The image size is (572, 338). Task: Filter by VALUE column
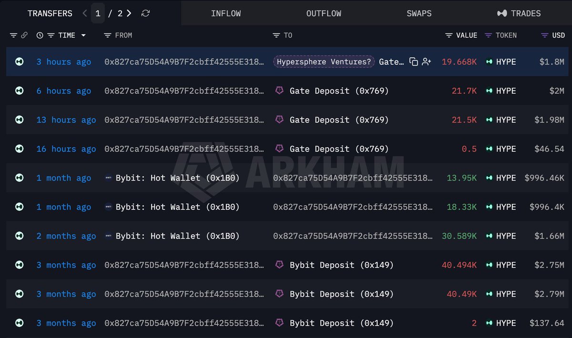point(449,35)
